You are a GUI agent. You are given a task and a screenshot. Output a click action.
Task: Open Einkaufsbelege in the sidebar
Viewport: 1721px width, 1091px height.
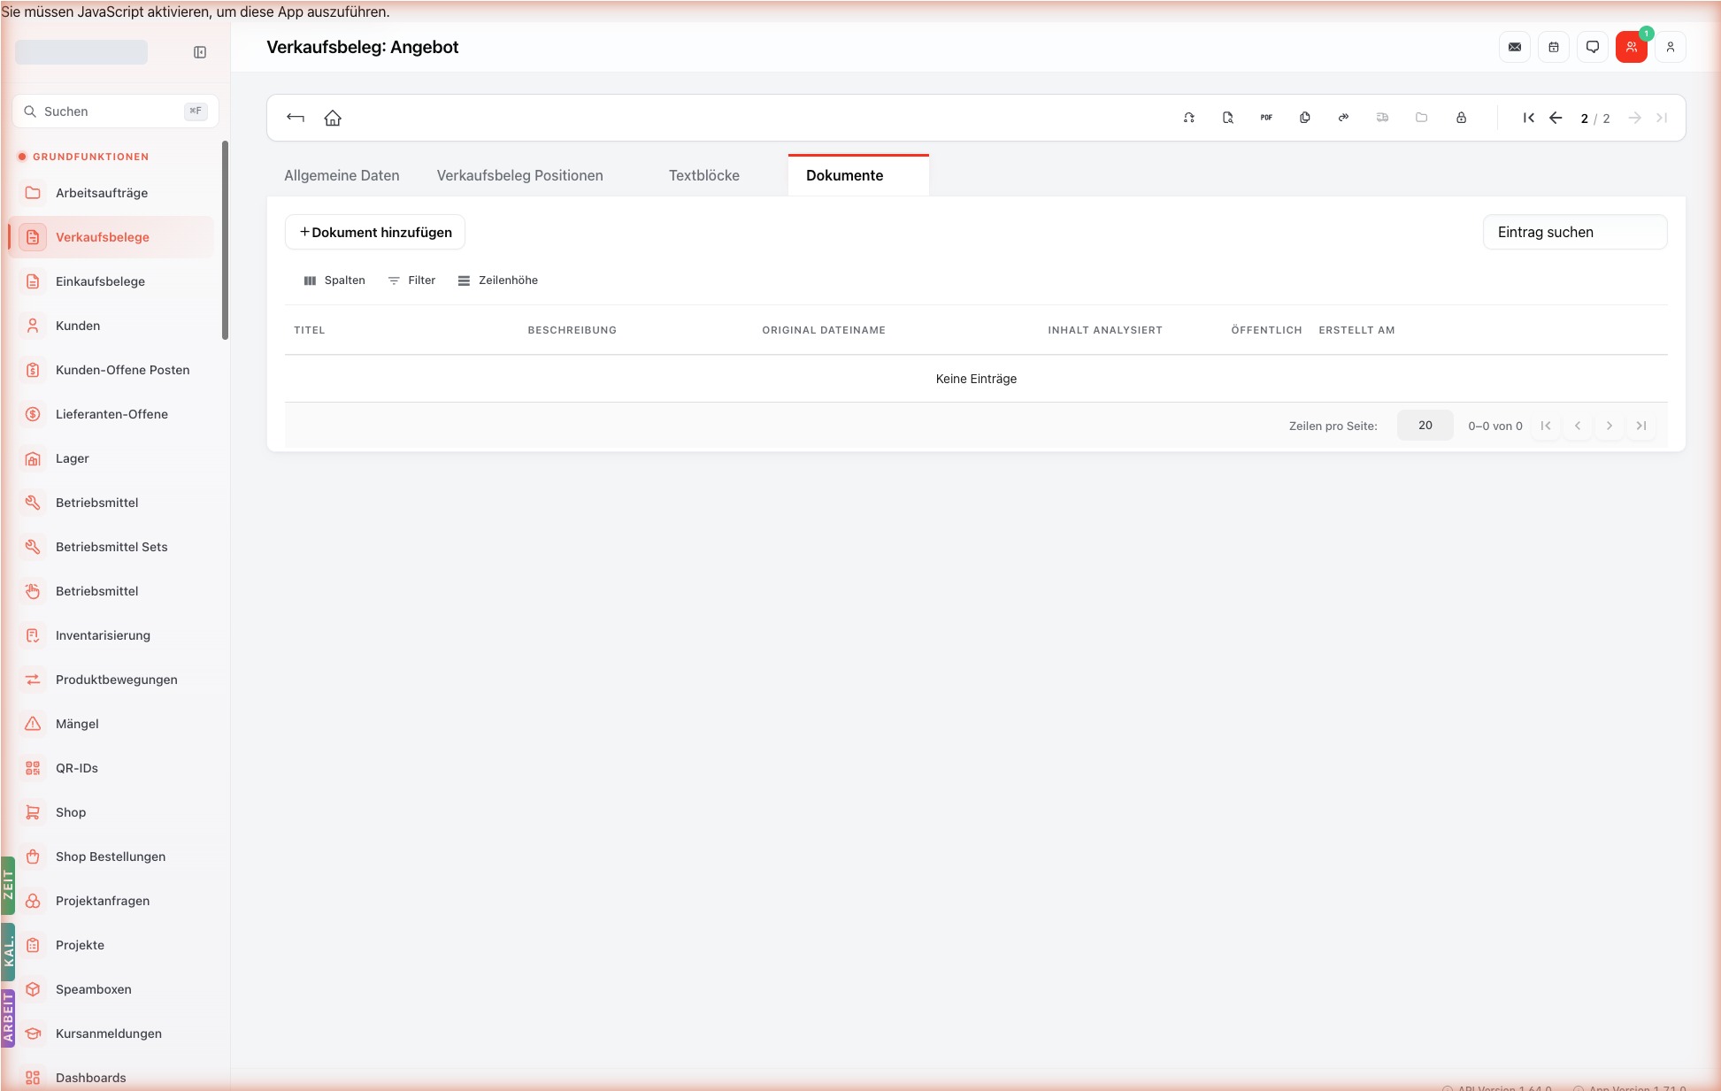111,281
